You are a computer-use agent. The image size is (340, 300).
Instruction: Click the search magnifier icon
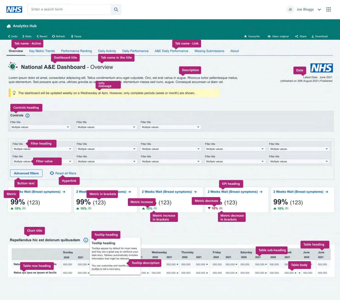pyautogui.click(x=116, y=9)
